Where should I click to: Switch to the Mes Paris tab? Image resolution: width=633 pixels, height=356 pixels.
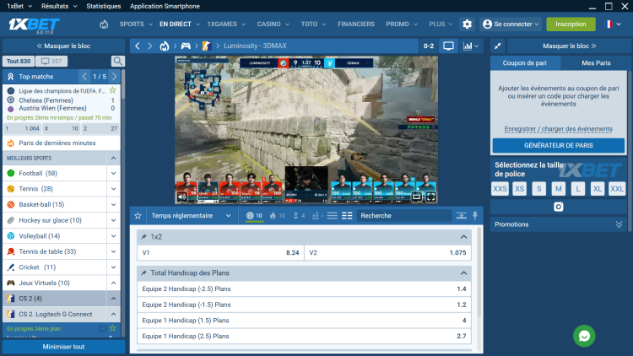click(596, 63)
